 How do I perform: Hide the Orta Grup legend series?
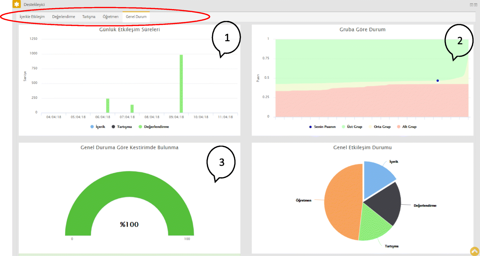pyautogui.click(x=380, y=127)
